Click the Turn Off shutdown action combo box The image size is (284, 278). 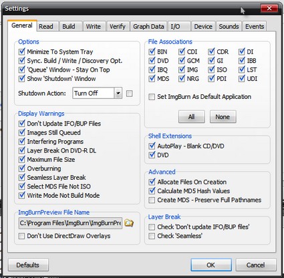(x=97, y=93)
